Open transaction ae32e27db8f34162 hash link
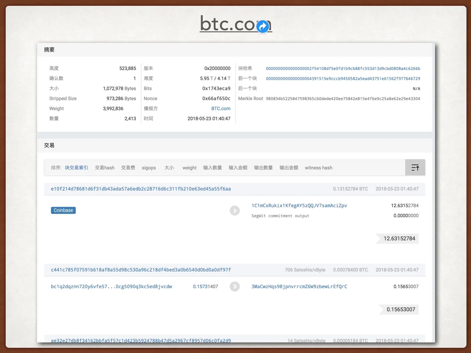 click(x=141, y=340)
